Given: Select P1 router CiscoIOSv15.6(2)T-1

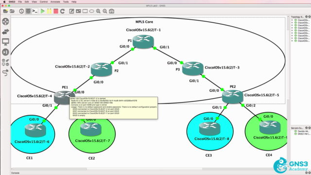Looking at the screenshot, I should [x=143, y=41].
